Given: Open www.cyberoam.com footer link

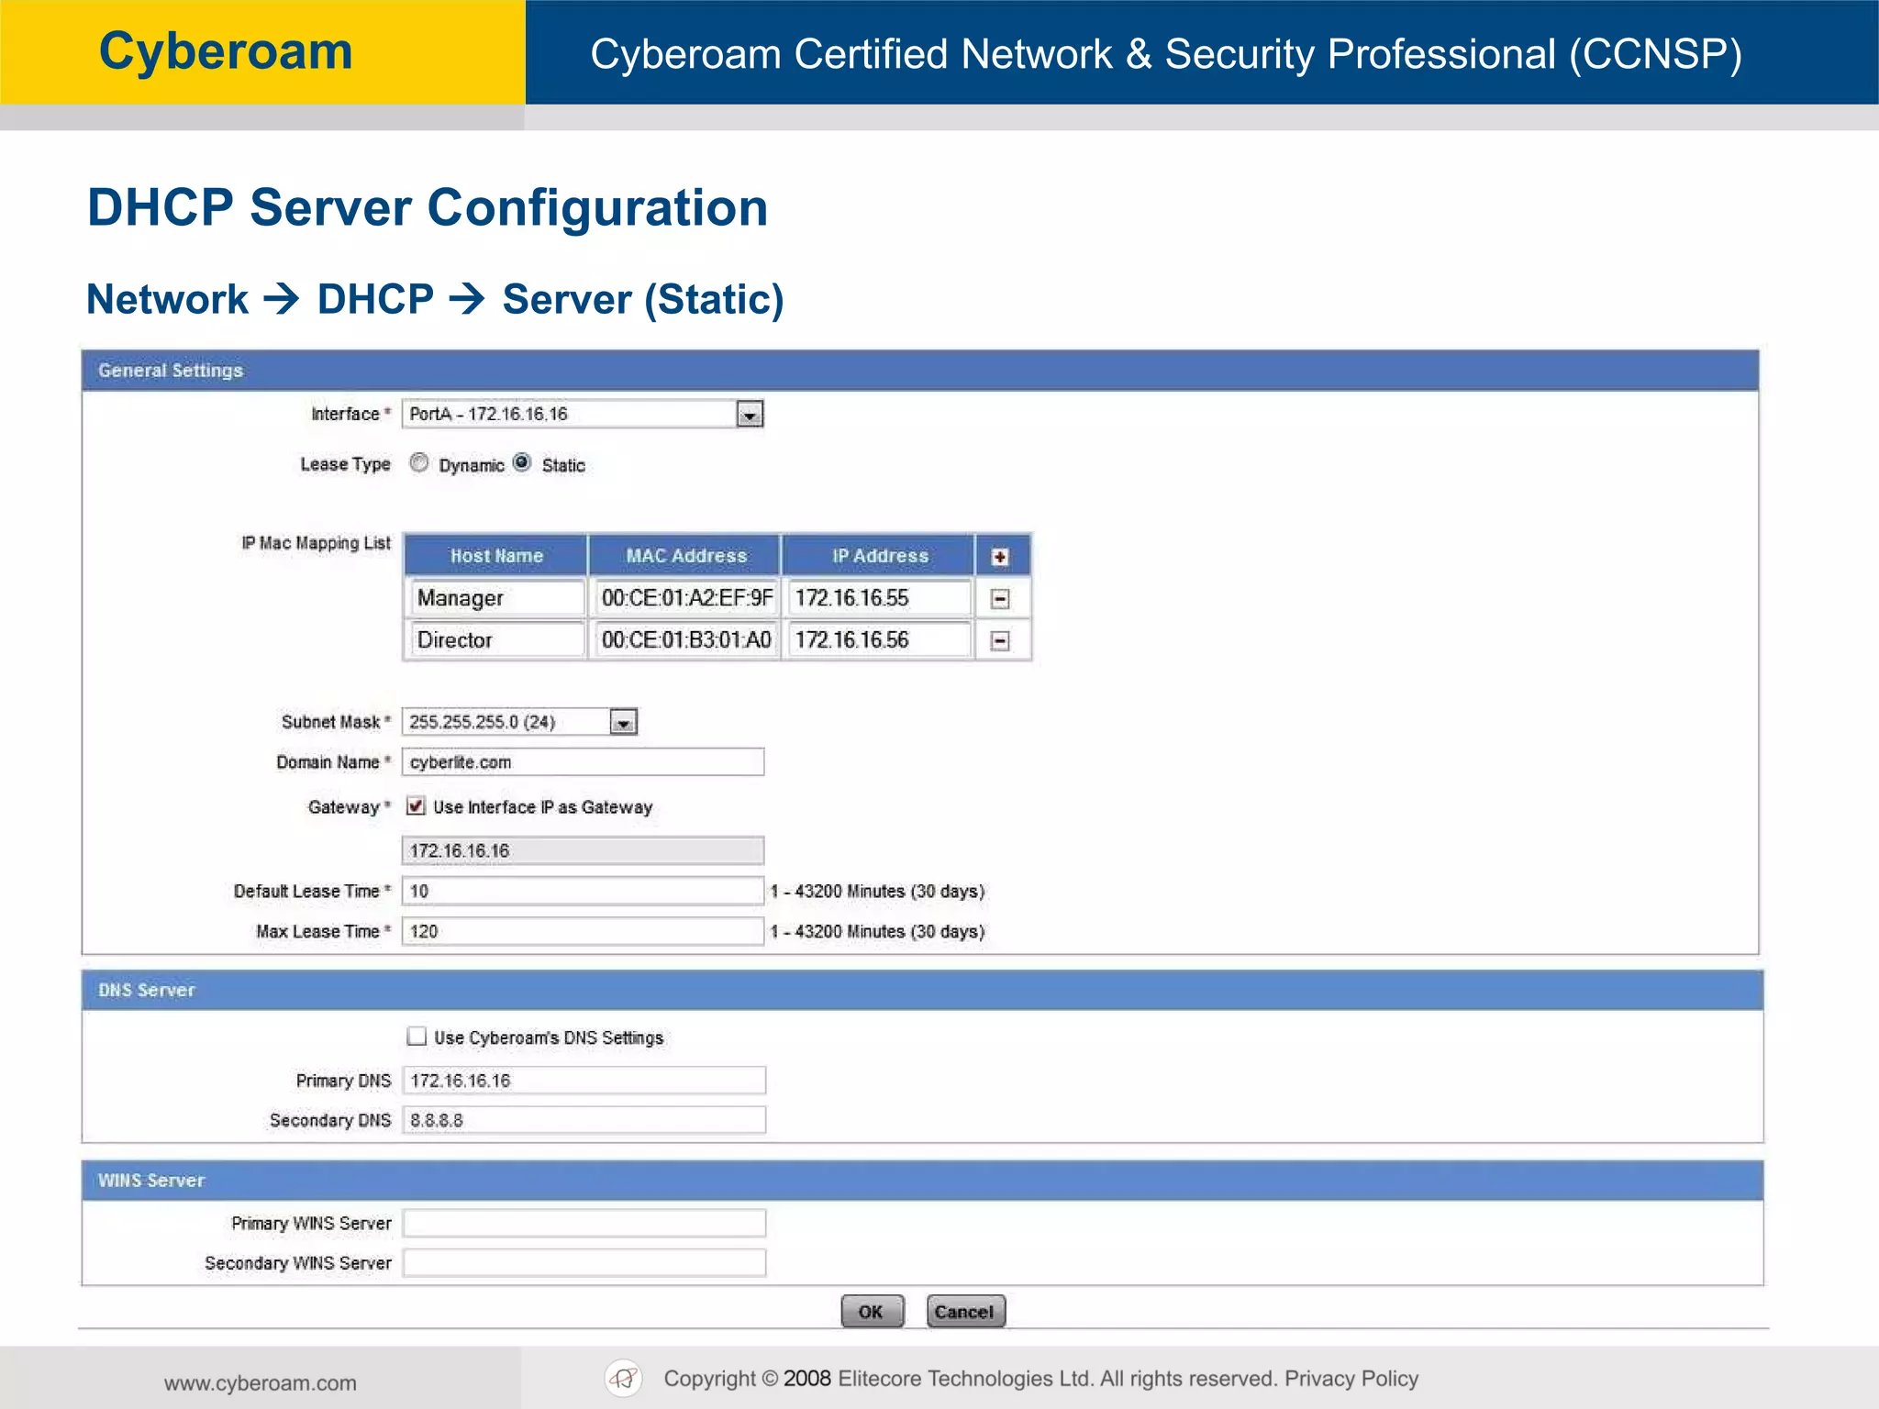Looking at the screenshot, I should point(261,1383).
